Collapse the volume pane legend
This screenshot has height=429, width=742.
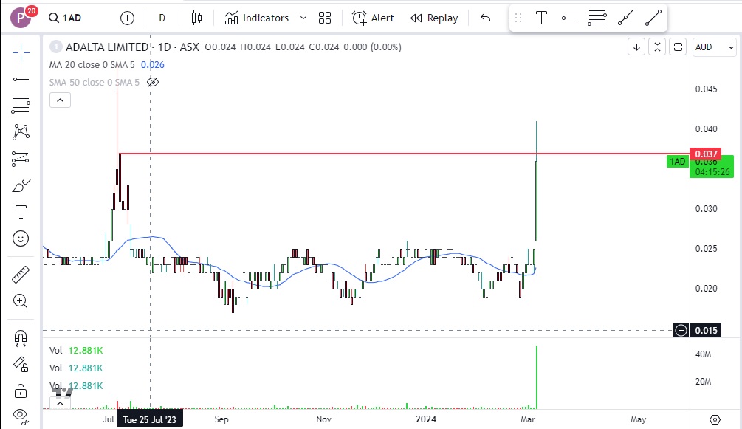[60, 404]
